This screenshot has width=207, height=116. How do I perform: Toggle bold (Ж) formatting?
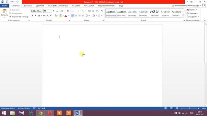[32, 16]
